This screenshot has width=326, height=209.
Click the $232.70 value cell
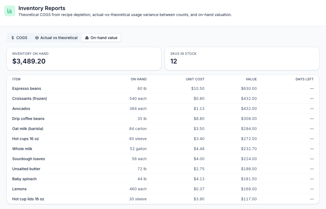(x=249, y=149)
